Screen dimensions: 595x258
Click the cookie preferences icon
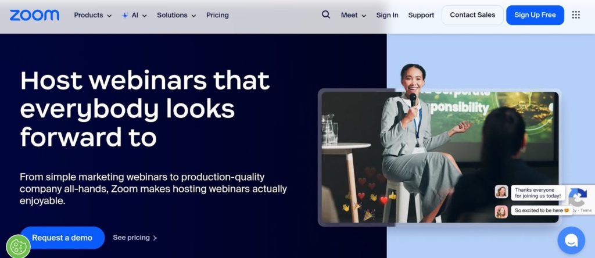click(x=18, y=246)
